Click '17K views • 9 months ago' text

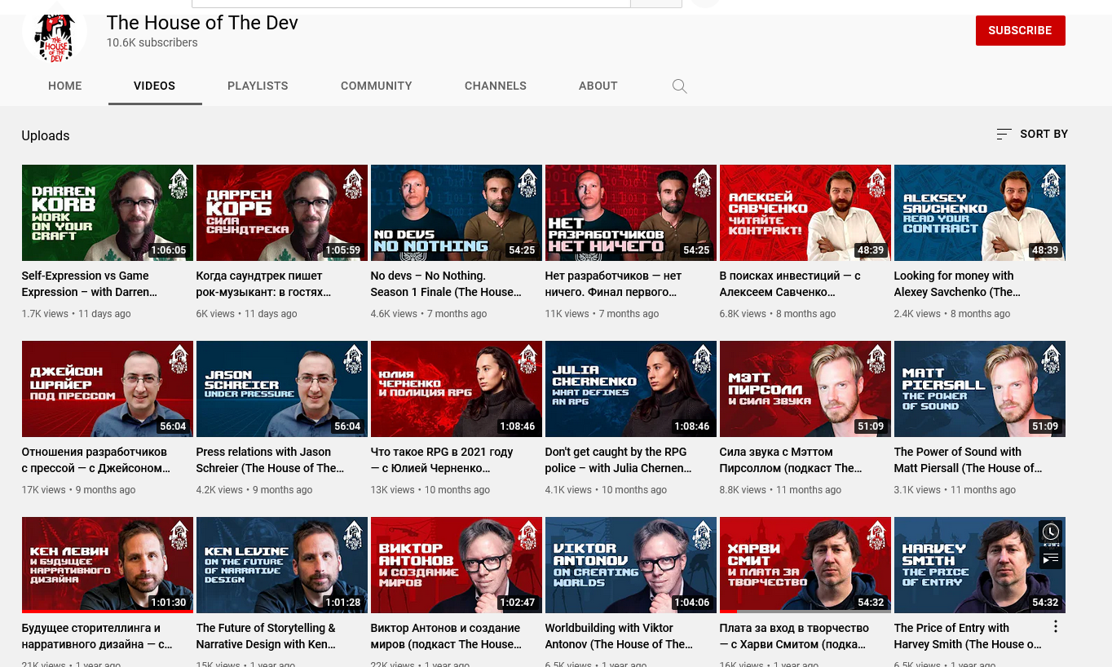click(79, 490)
